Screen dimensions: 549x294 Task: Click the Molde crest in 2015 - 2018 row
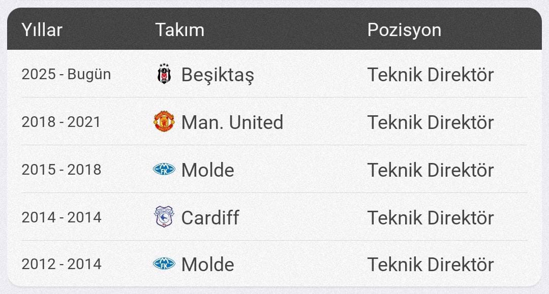point(164,170)
